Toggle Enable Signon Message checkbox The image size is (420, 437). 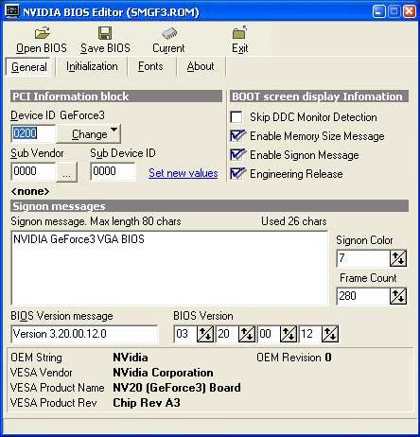click(x=236, y=155)
